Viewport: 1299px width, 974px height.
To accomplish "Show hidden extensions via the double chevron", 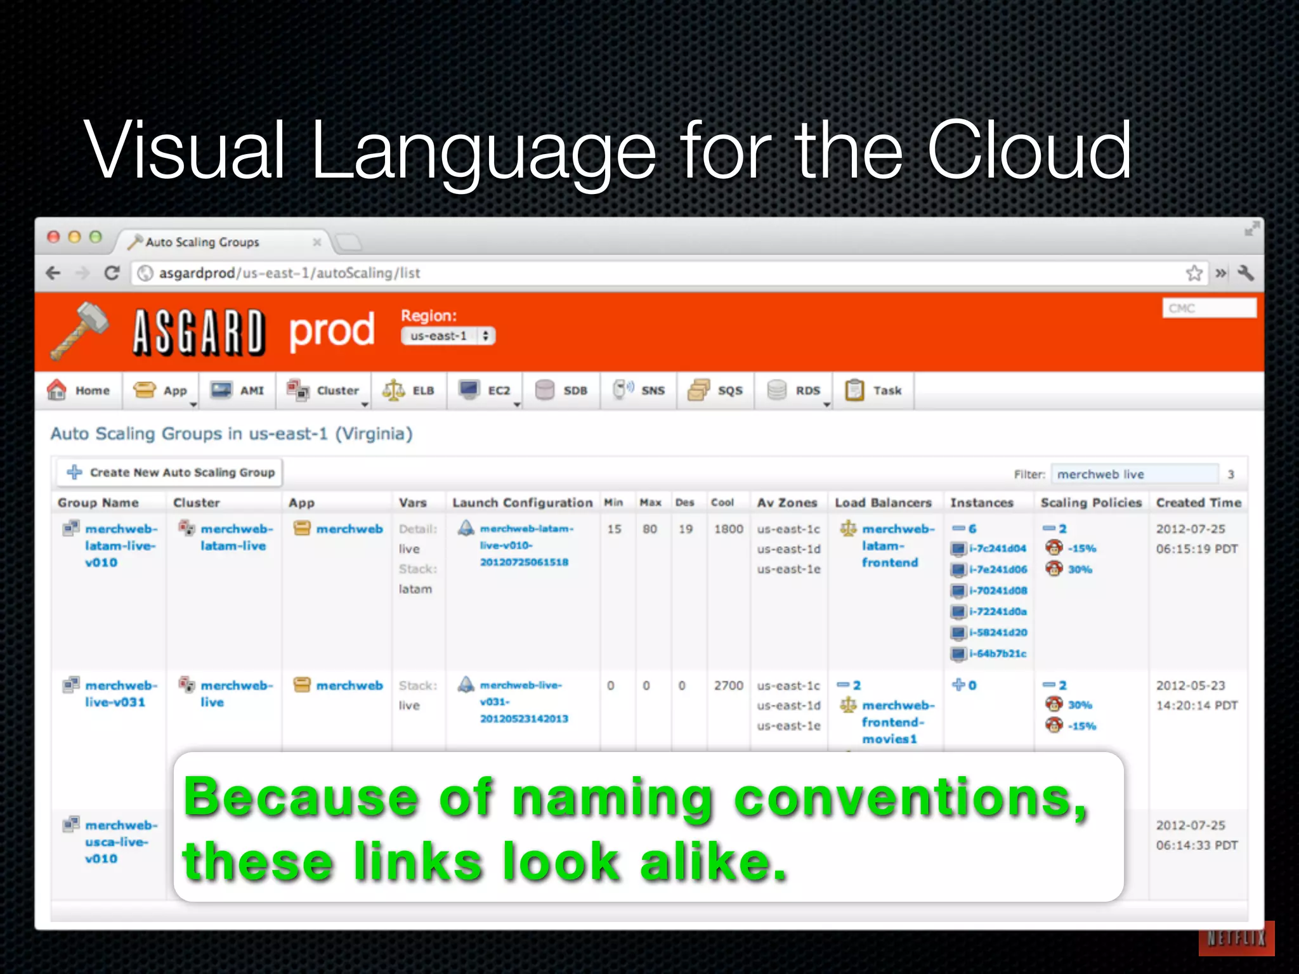I will click(1220, 273).
